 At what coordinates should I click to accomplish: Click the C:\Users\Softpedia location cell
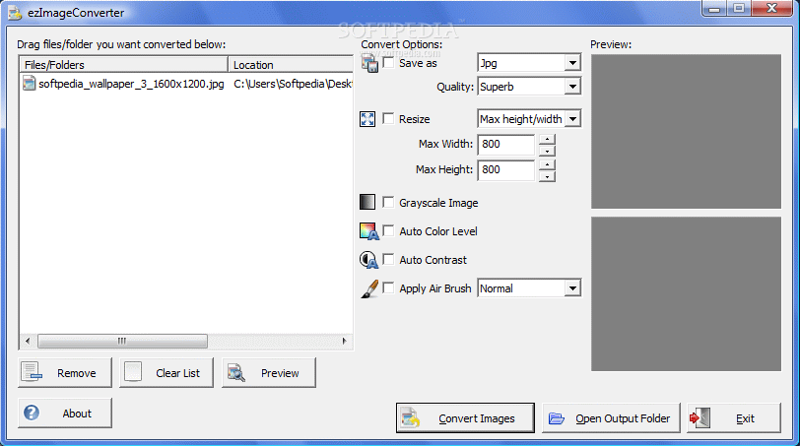tap(293, 84)
